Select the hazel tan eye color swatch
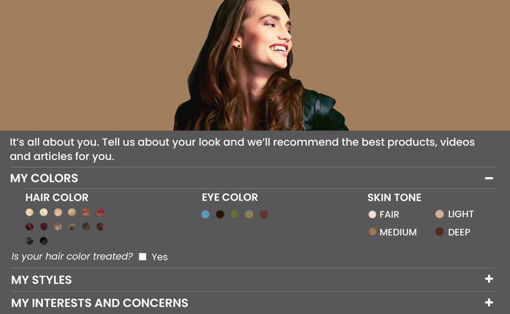The width and height of the screenshot is (510, 314). [x=249, y=215]
